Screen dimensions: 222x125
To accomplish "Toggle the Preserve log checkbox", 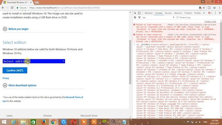I will point(177,17).
